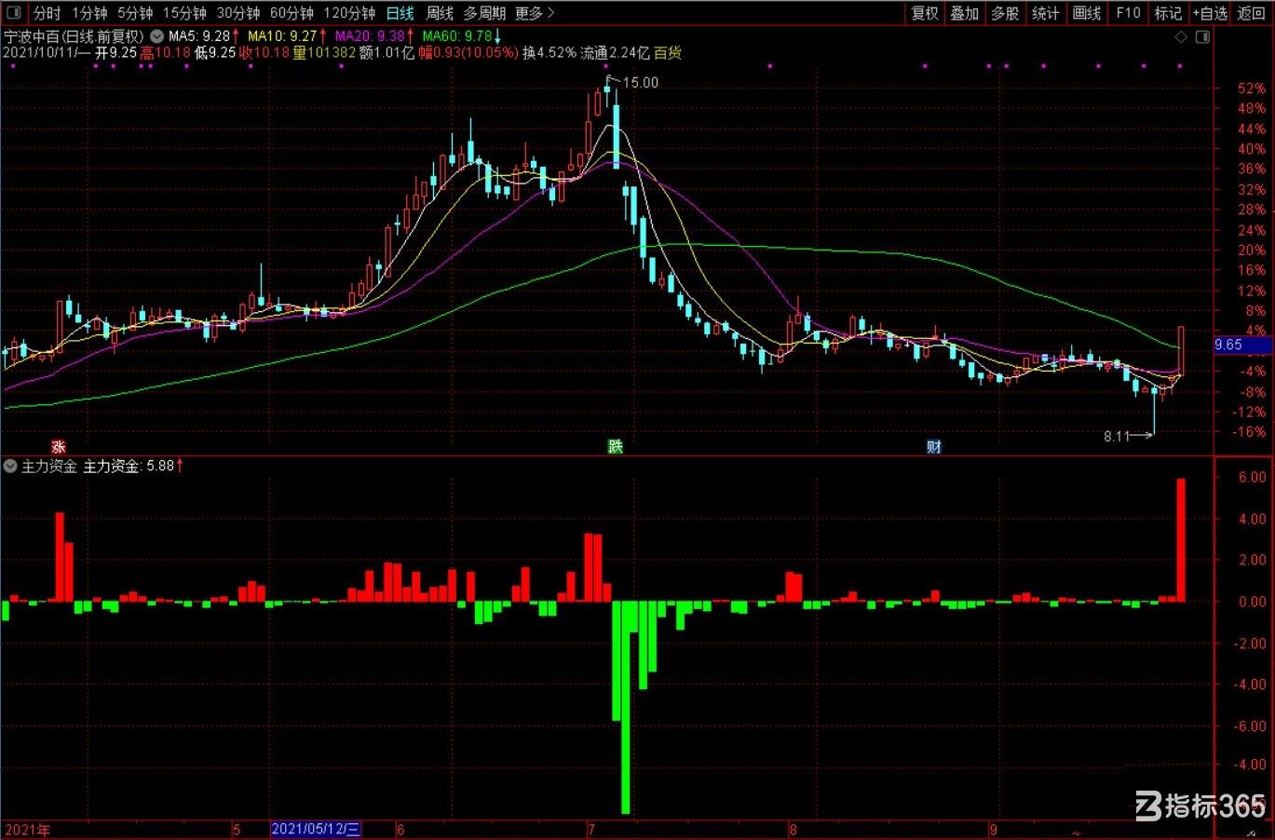Screen dimensions: 1275x840
Task: Activate the 画线 drawing tools
Action: [x=1087, y=13]
